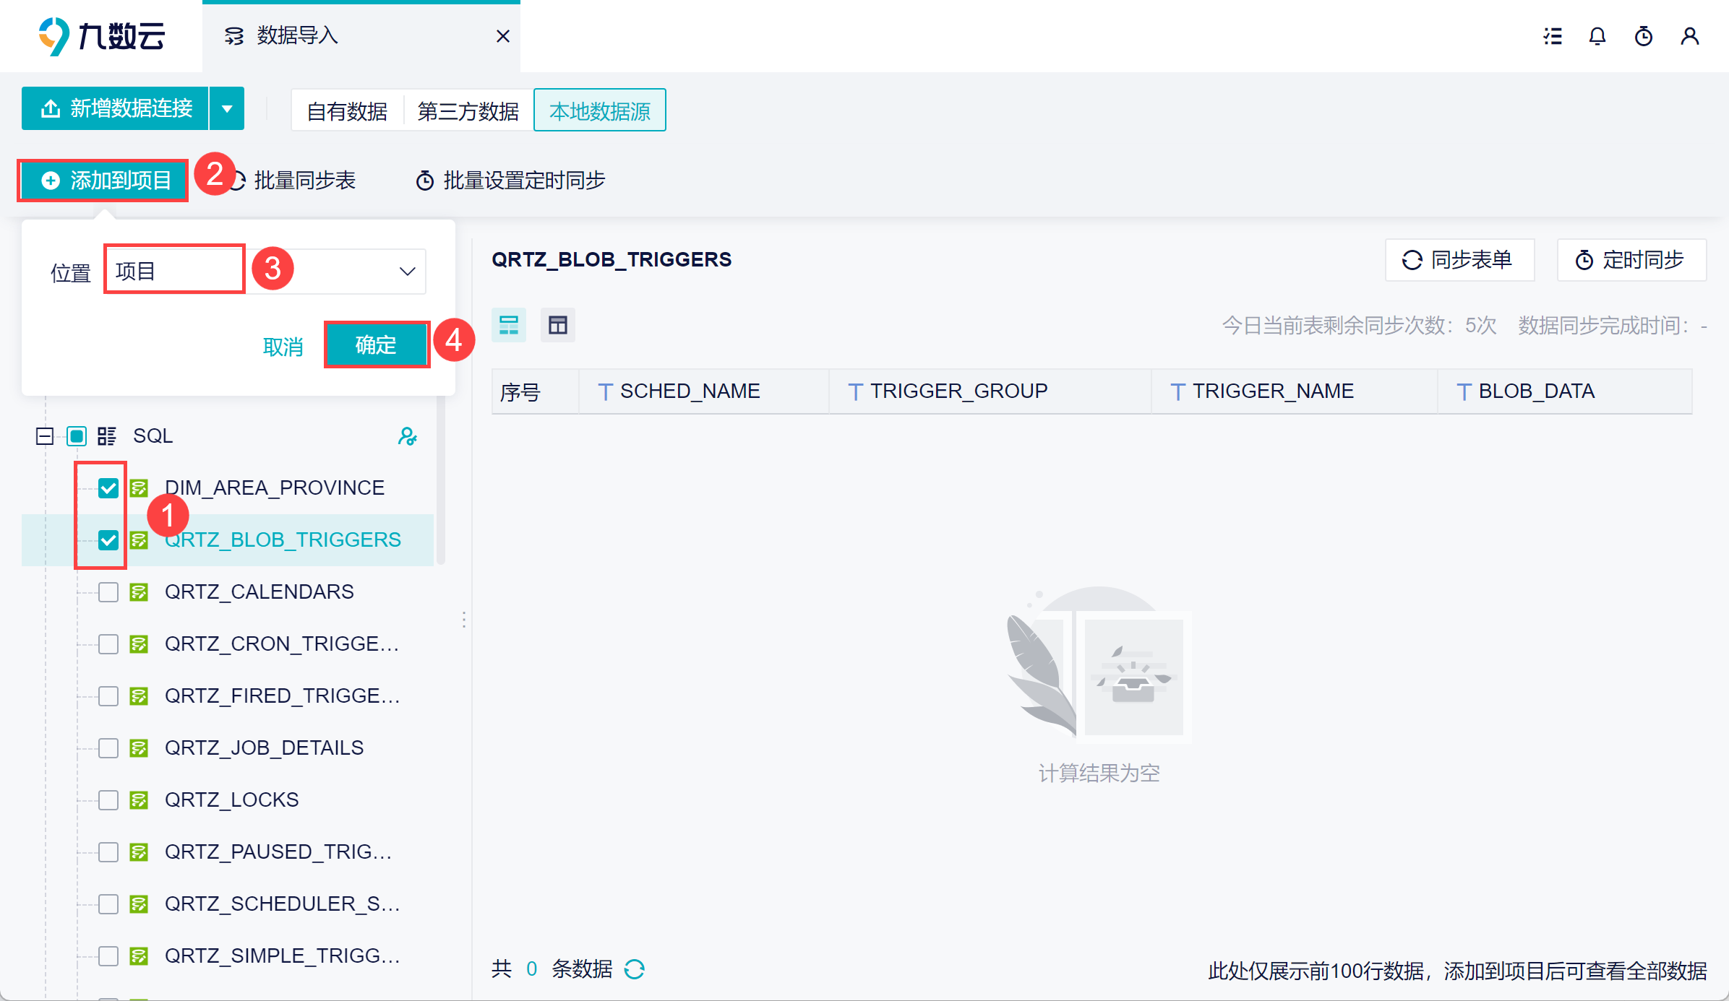
Task: Select the QRTZ_JOB_DETAILS table
Action: [264, 748]
